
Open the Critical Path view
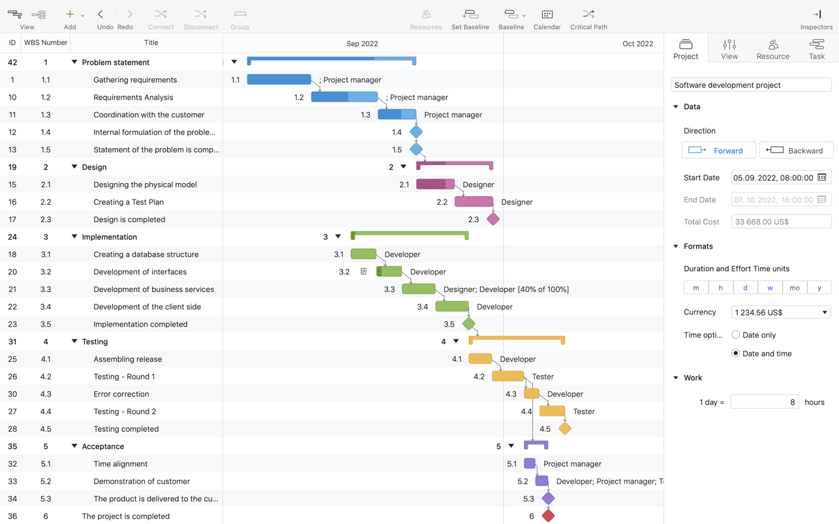pos(588,14)
